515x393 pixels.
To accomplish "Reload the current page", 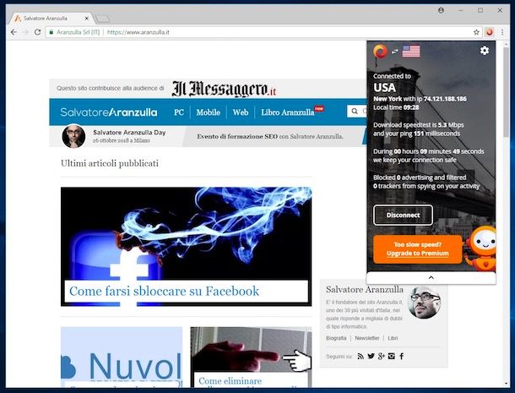I will pos(37,32).
